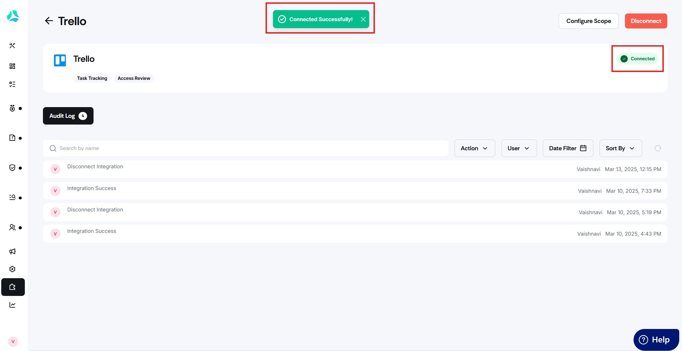Click the V avatar on Mar 10 5:19 PM row

pos(55,212)
